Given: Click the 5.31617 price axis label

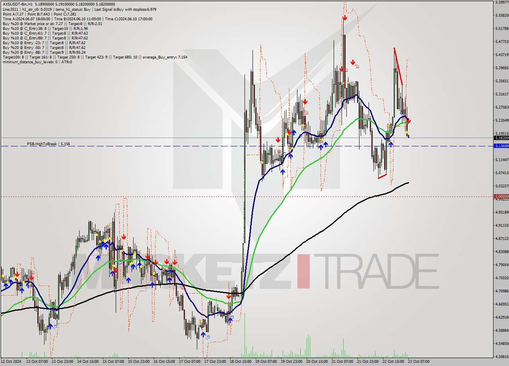Looking at the screenshot, I should tap(502, 94).
